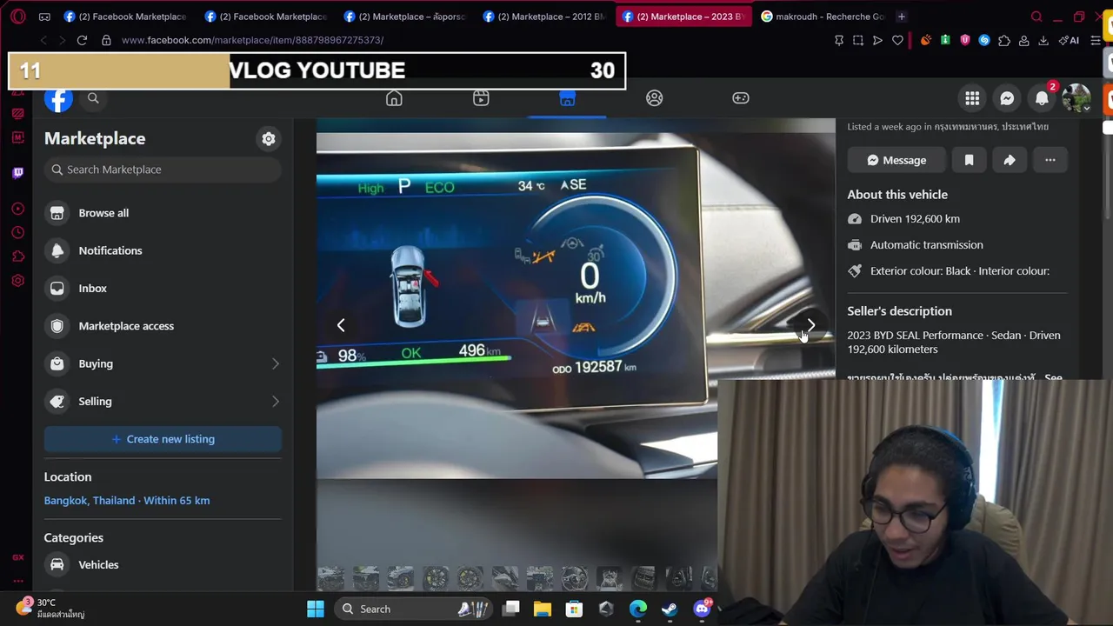1113x626 pixels.
Task: Open the Facebook video tab icon
Action: coord(481,98)
